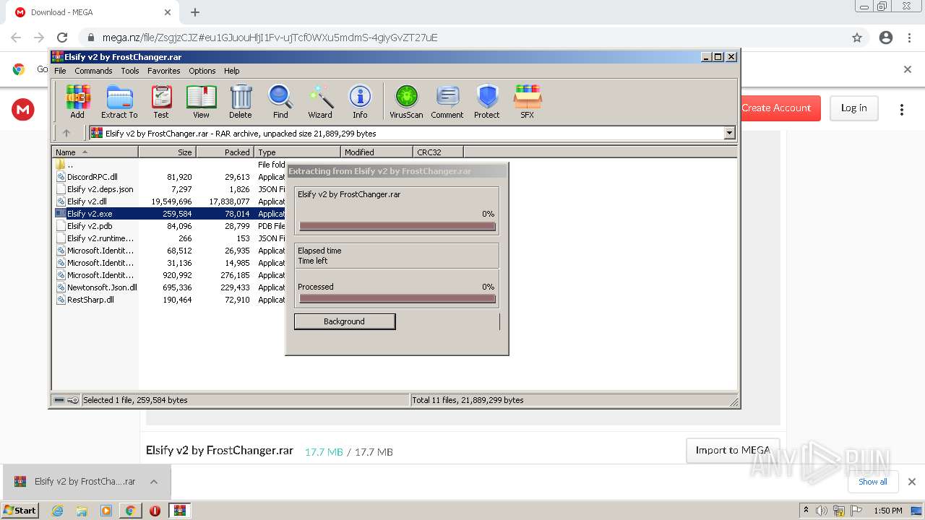Click the Info toolbar icon
Viewport: 925px width, 520px height.
click(x=360, y=101)
